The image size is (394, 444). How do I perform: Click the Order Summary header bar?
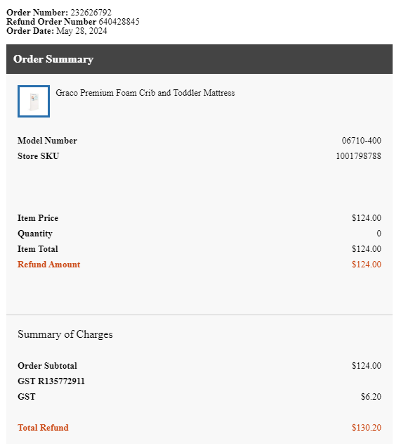[x=199, y=59]
